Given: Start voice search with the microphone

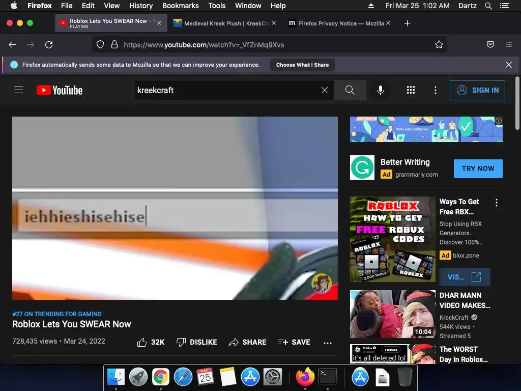Looking at the screenshot, I should (381, 90).
